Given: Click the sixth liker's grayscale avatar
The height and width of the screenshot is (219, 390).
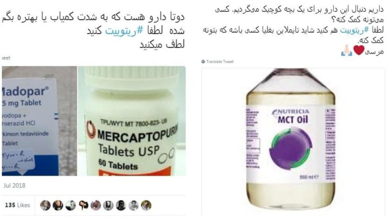Looking at the screenshot, I should pos(108,206).
